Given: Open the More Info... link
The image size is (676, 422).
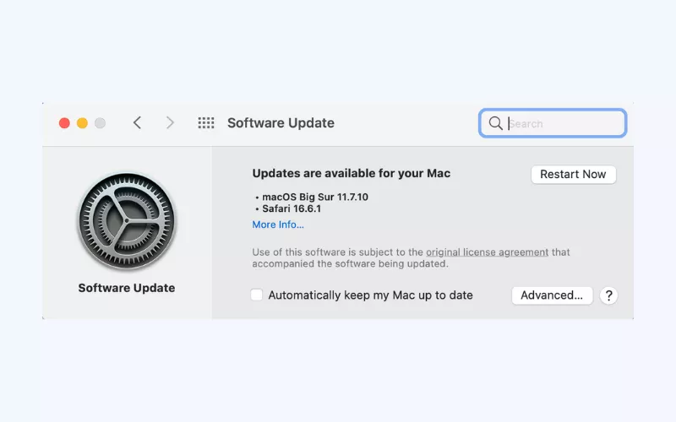Looking at the screenshot, I should [x=278, y=225].
